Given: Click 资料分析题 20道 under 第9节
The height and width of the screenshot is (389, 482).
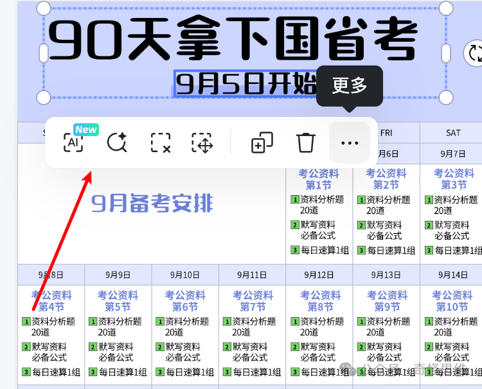Looking at the screenshot, I should [x=388, y=327].
